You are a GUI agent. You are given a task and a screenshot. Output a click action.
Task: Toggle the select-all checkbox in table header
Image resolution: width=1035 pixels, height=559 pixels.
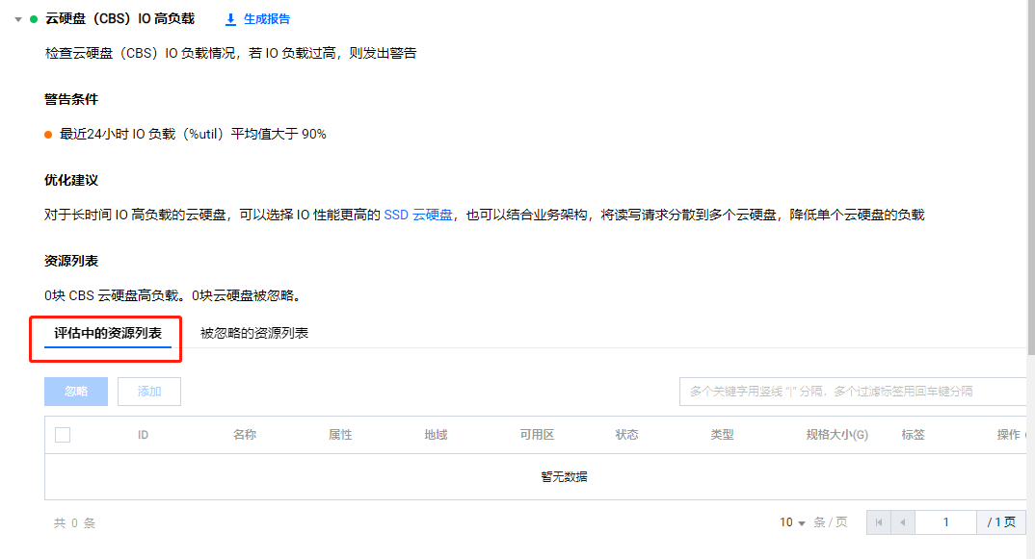pyautogui.click(x=63, y=435)
